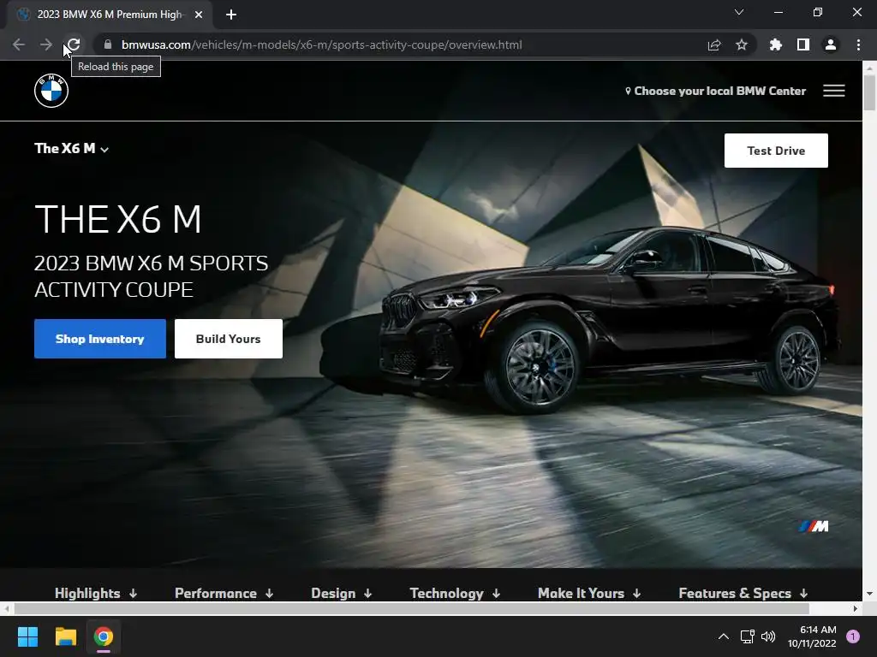This screenshot has width=877, height=657.
Task: Jump to Performance section
Action: point(224,593)
